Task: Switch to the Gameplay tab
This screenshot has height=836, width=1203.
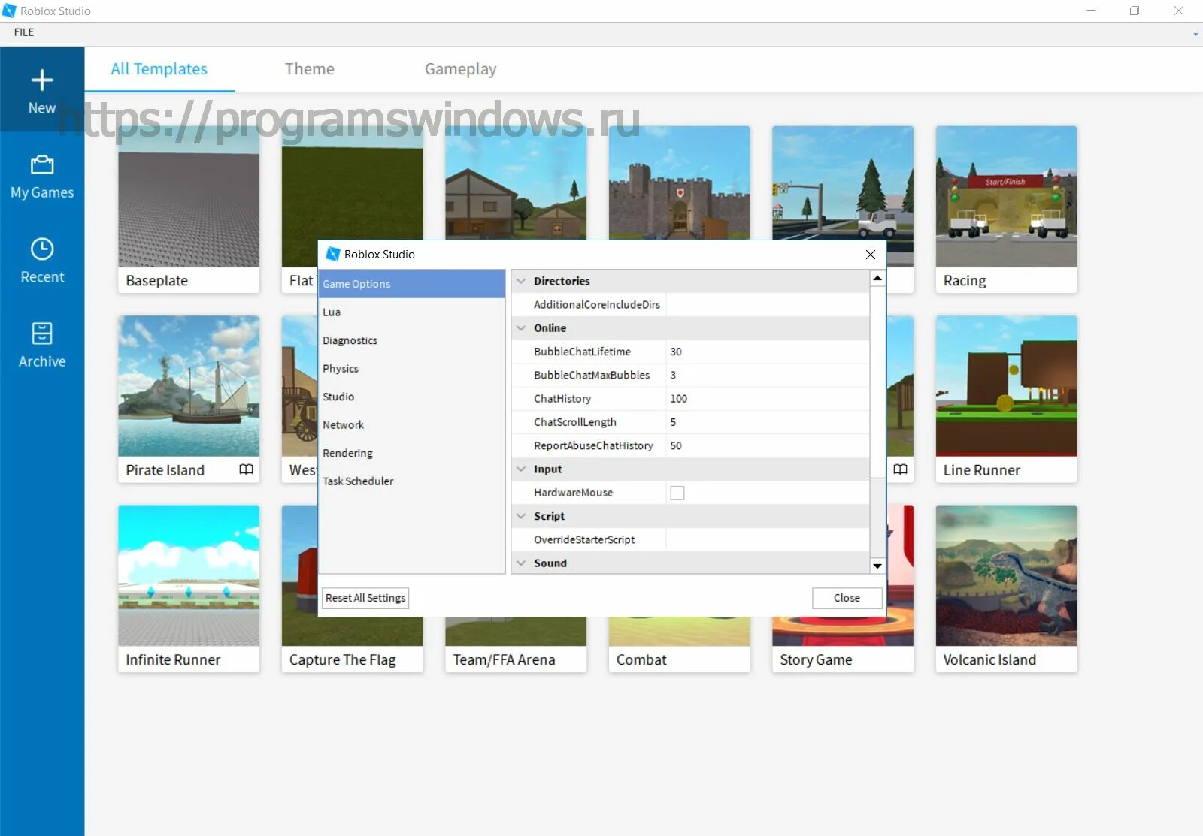Action: [461, 69]
